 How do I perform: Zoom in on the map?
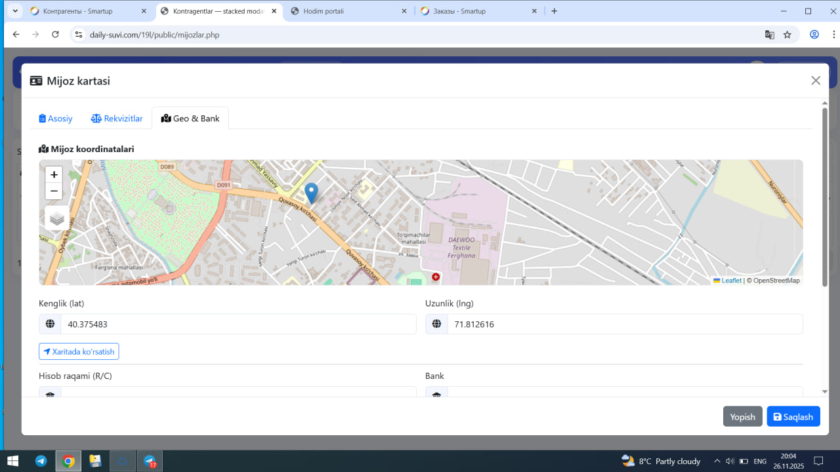tap(54, 175)
